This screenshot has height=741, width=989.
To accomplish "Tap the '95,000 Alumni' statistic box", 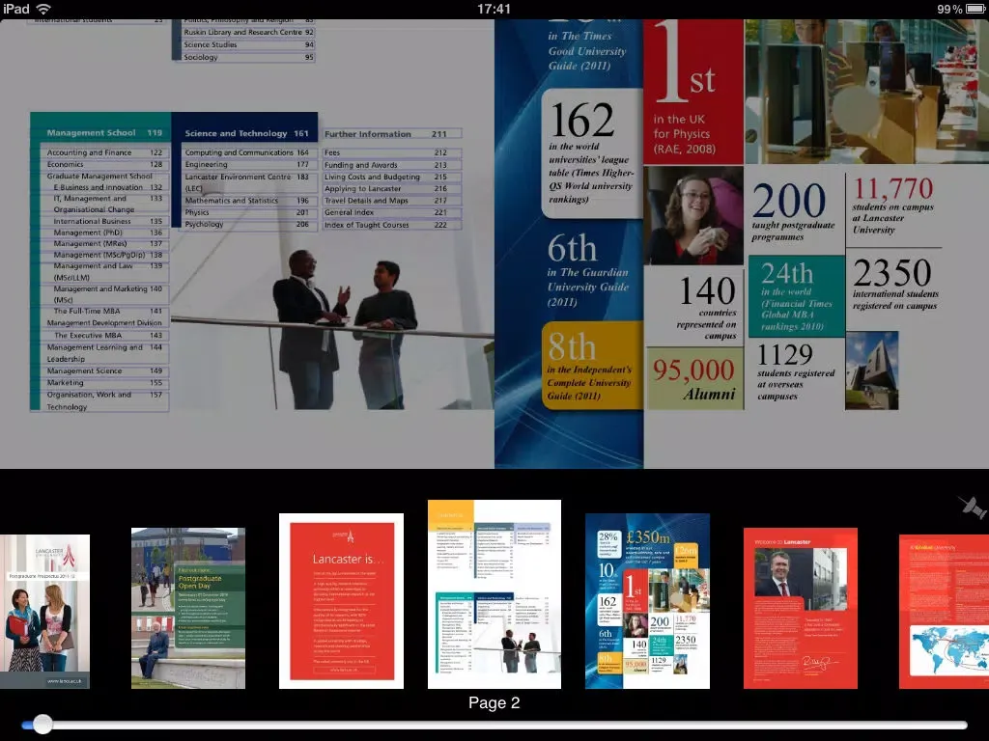I will click(694, 378).
